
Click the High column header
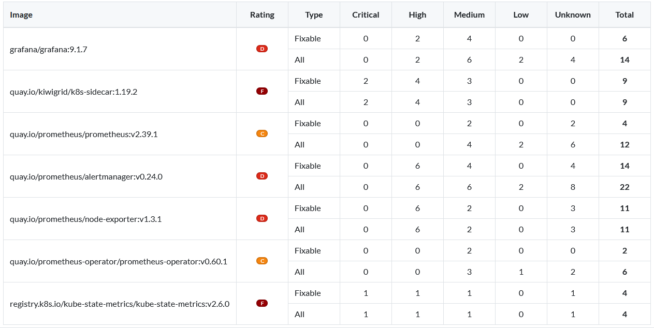(x=417, y=14)
